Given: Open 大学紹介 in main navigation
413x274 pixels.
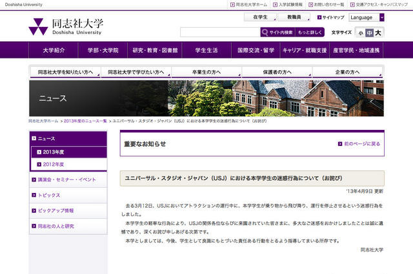Looking at the screenshot, I should click(x=54, y=50).
